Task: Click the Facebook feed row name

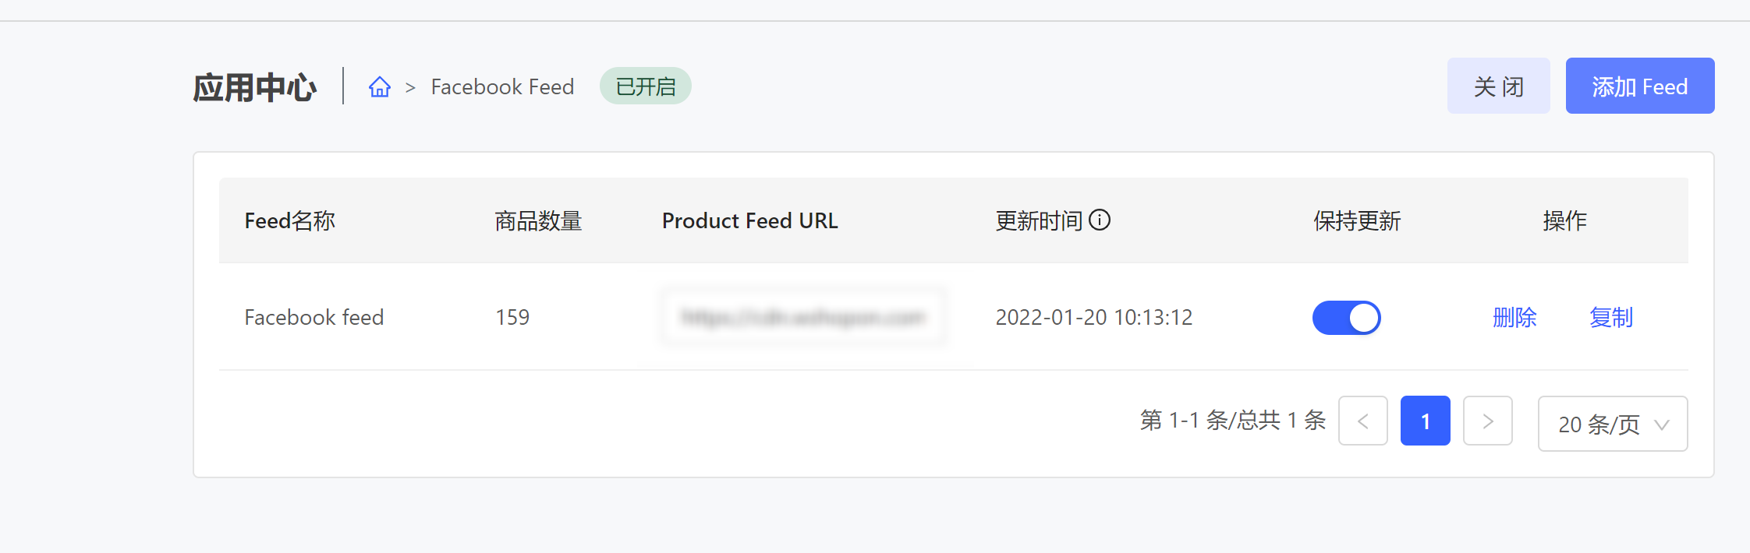Action: click(x=314, y=318)
